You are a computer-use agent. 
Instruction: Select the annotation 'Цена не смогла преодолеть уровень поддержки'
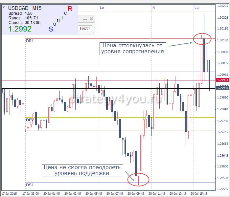tap(82, 170)
